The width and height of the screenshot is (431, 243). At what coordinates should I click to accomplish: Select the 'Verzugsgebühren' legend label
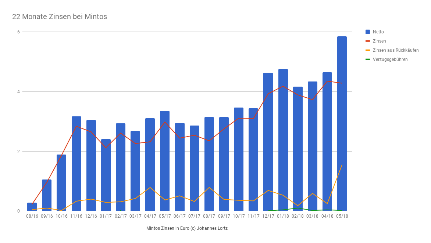[x=390, y=59]
